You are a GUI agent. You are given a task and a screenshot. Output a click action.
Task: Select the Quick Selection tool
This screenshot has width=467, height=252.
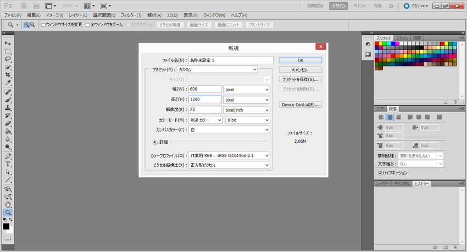pos(8,67)
